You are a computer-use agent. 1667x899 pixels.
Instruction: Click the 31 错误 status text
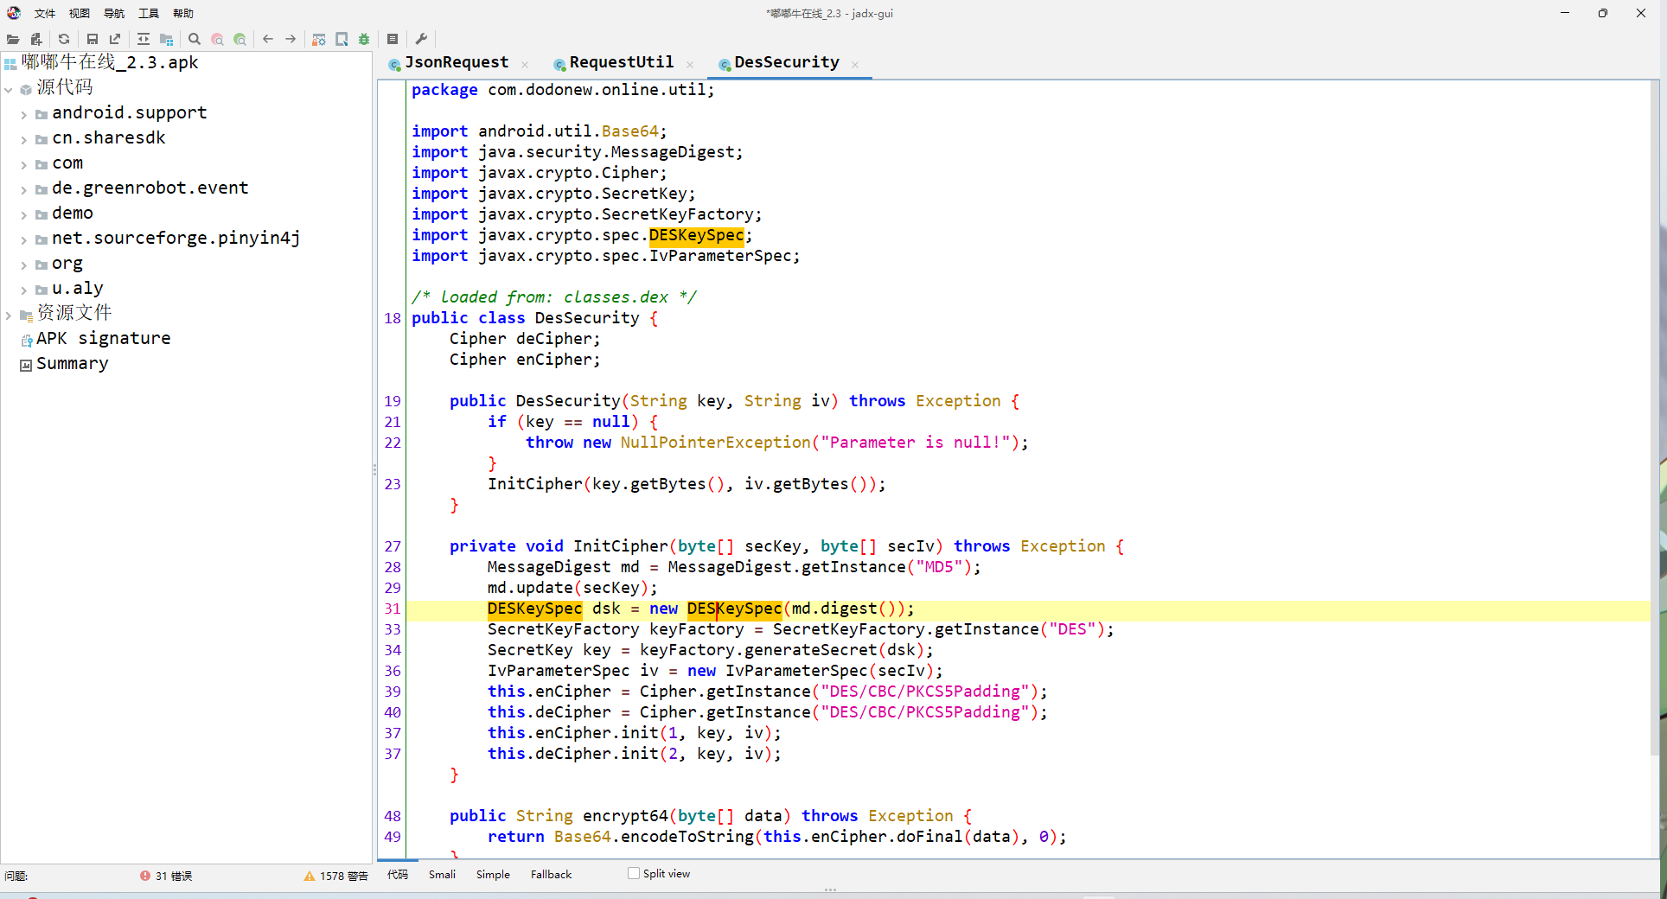coord(174,876)
